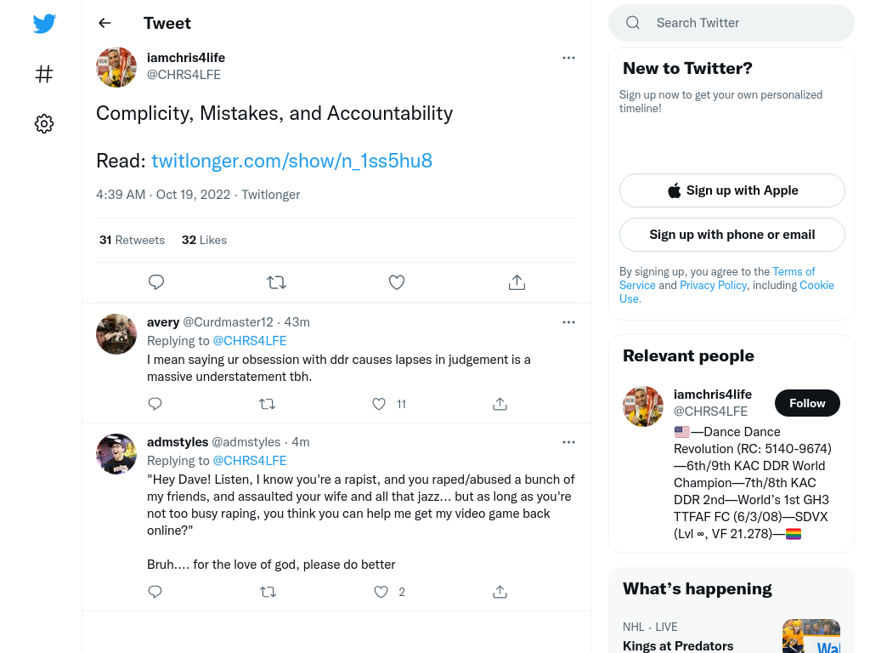Share the main tweet
This screenshot has width=870, height=653.
[x=517, y=282]
